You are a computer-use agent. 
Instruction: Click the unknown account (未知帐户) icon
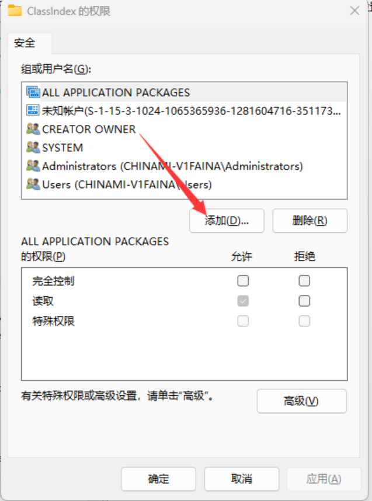33,110
